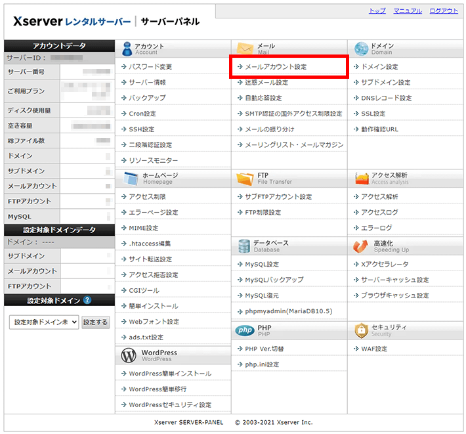Click the FTP folder icon

(245, 179)
